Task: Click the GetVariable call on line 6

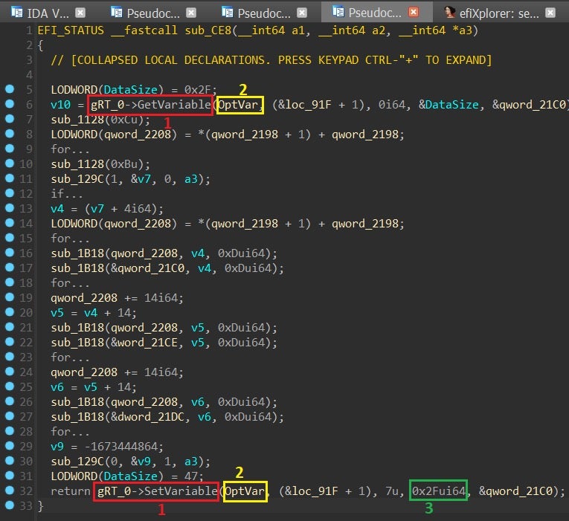Action: pos(180,105)
